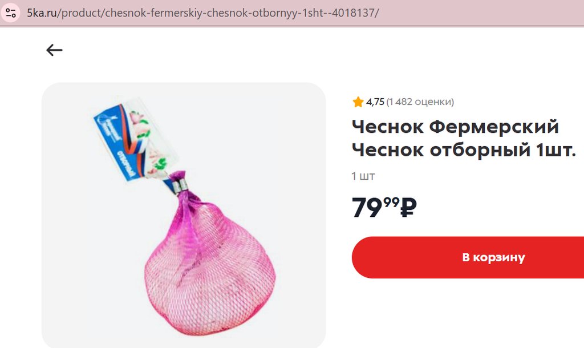The image size is (584, 348).
Task: Open the 1 482 оценки reviews link
Action: point(420,102)
